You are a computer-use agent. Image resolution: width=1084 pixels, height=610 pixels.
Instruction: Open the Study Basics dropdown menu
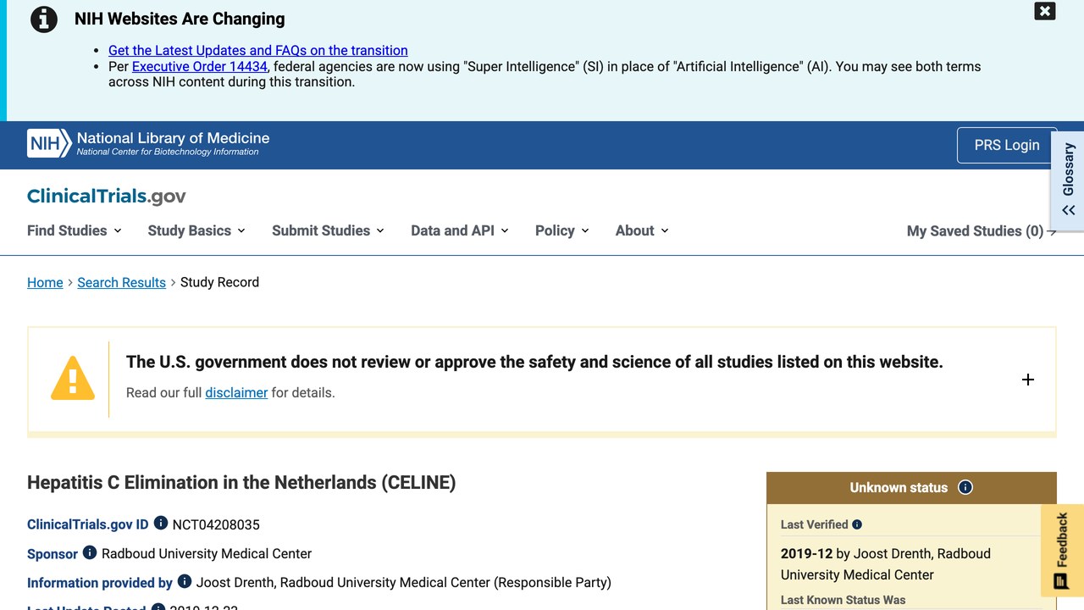196,230
